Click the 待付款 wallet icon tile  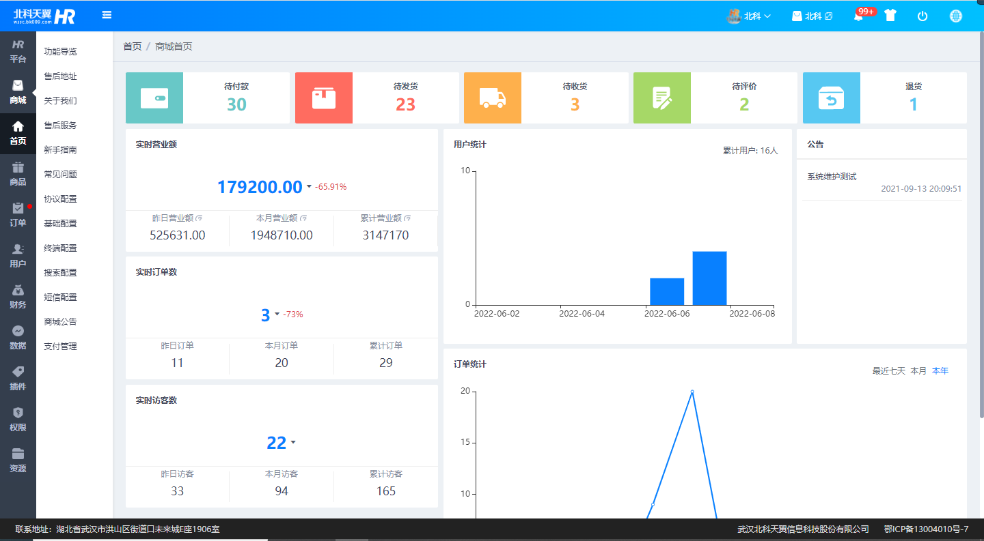pyautogui.click(x=154, y=98)
